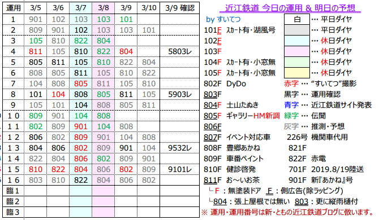Click the 臨3 row label
The image size is (379, 220).
click(x=14, y=212)
